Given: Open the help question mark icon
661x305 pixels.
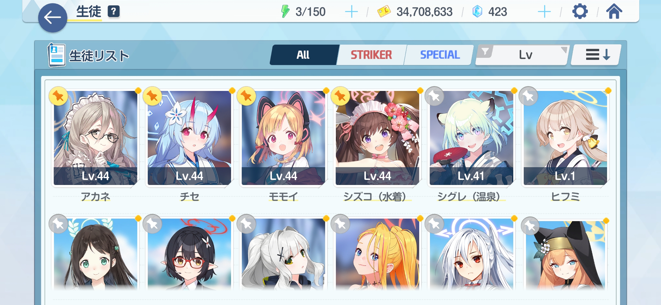Looking at the screenshot, I should click(x=114, y=12).
